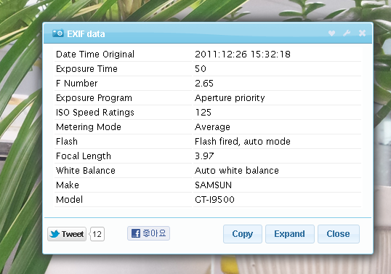391x274 pixels.
Task: Click the Facebook 좋아요 like button
Action: [x=148, y=233]
